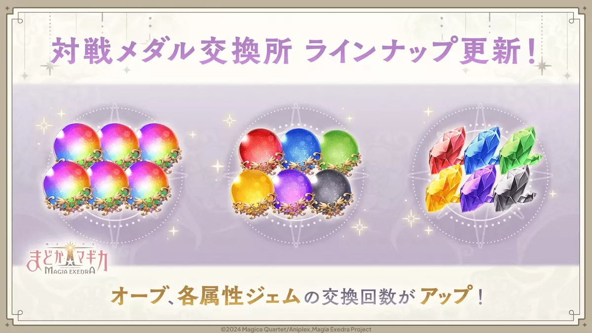Select the dark gray orb icon

(x=333, y=190)
